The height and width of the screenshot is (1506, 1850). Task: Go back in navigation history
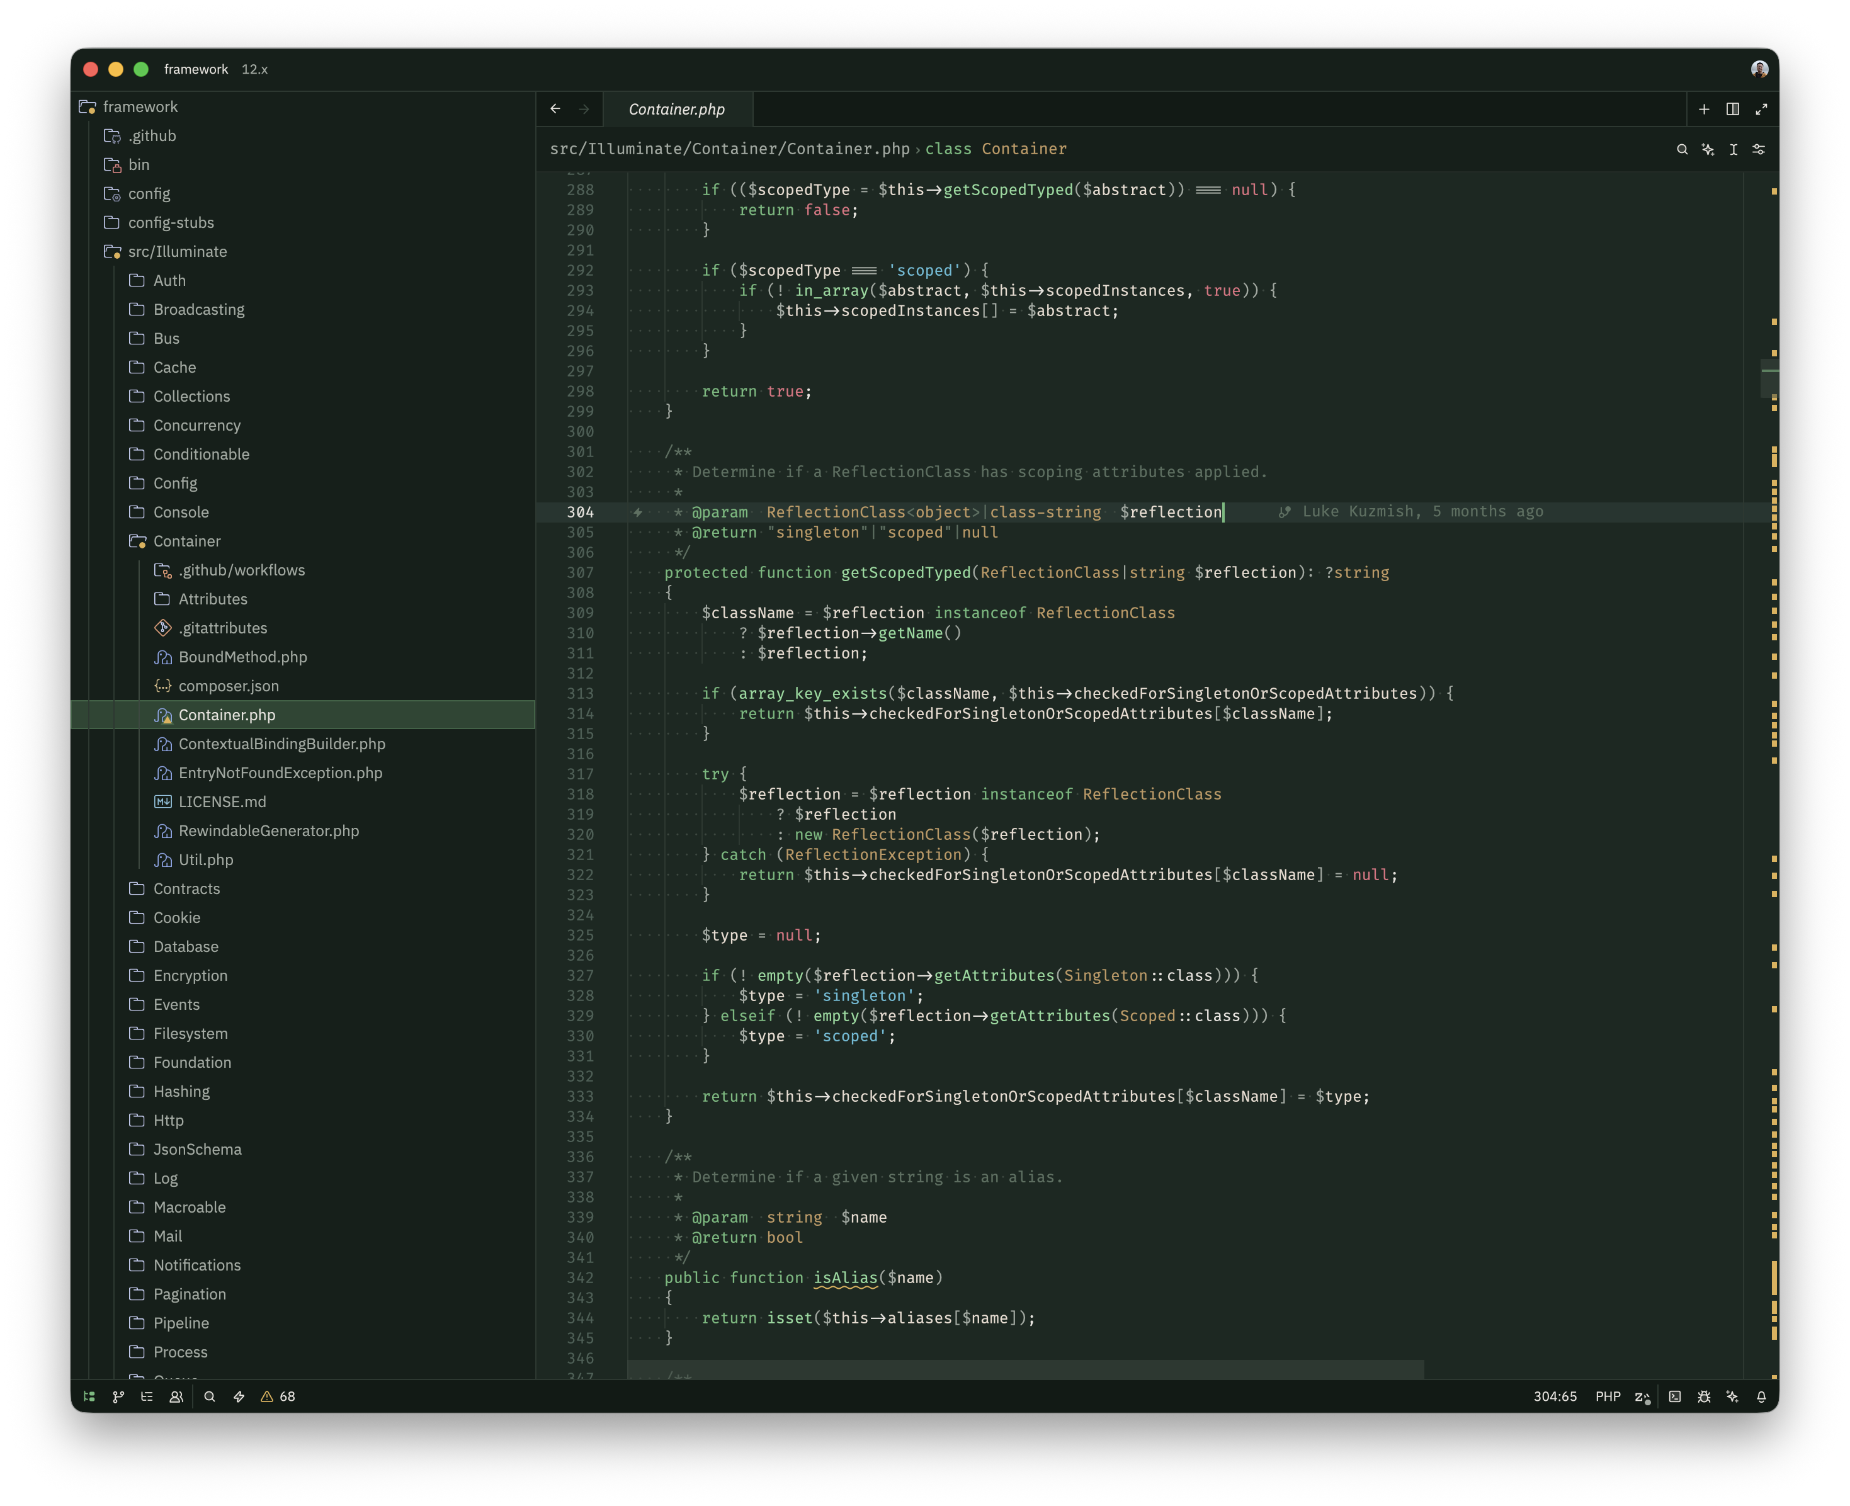pyautogui.click(x=555, y=110)
